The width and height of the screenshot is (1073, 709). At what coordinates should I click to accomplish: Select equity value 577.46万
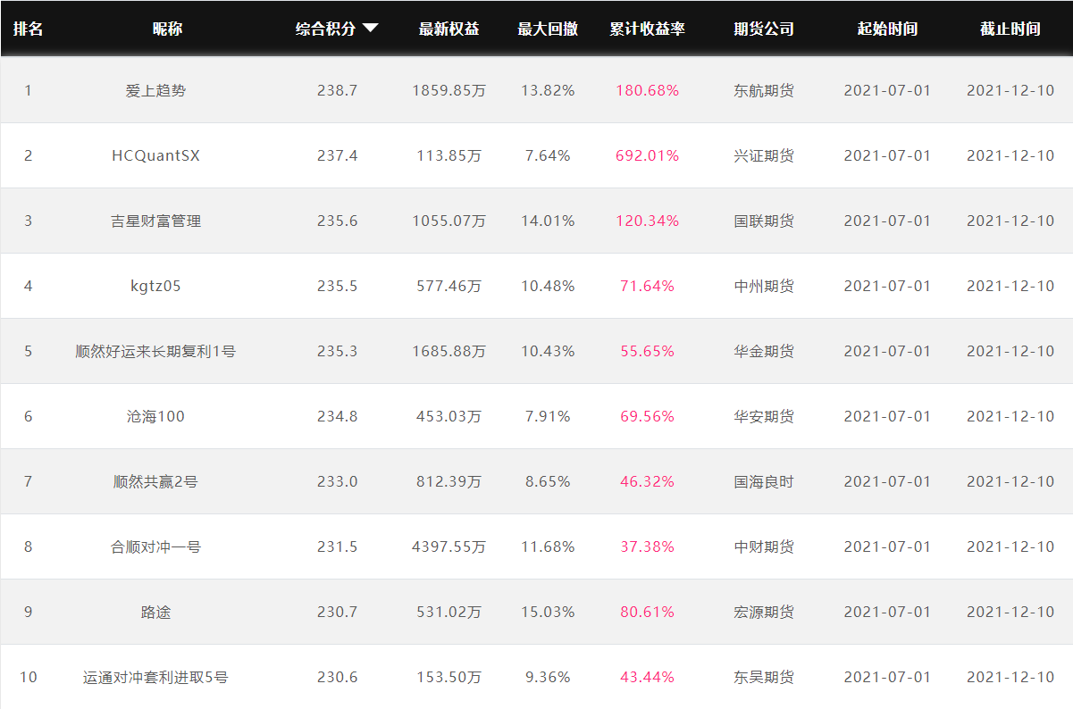[449, 286]
